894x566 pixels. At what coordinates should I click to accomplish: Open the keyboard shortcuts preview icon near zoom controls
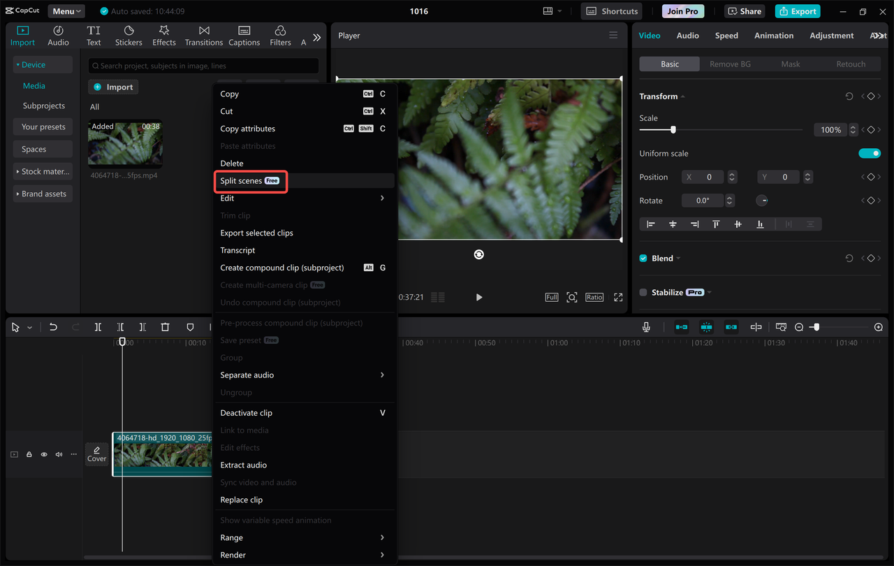[781, 326]
